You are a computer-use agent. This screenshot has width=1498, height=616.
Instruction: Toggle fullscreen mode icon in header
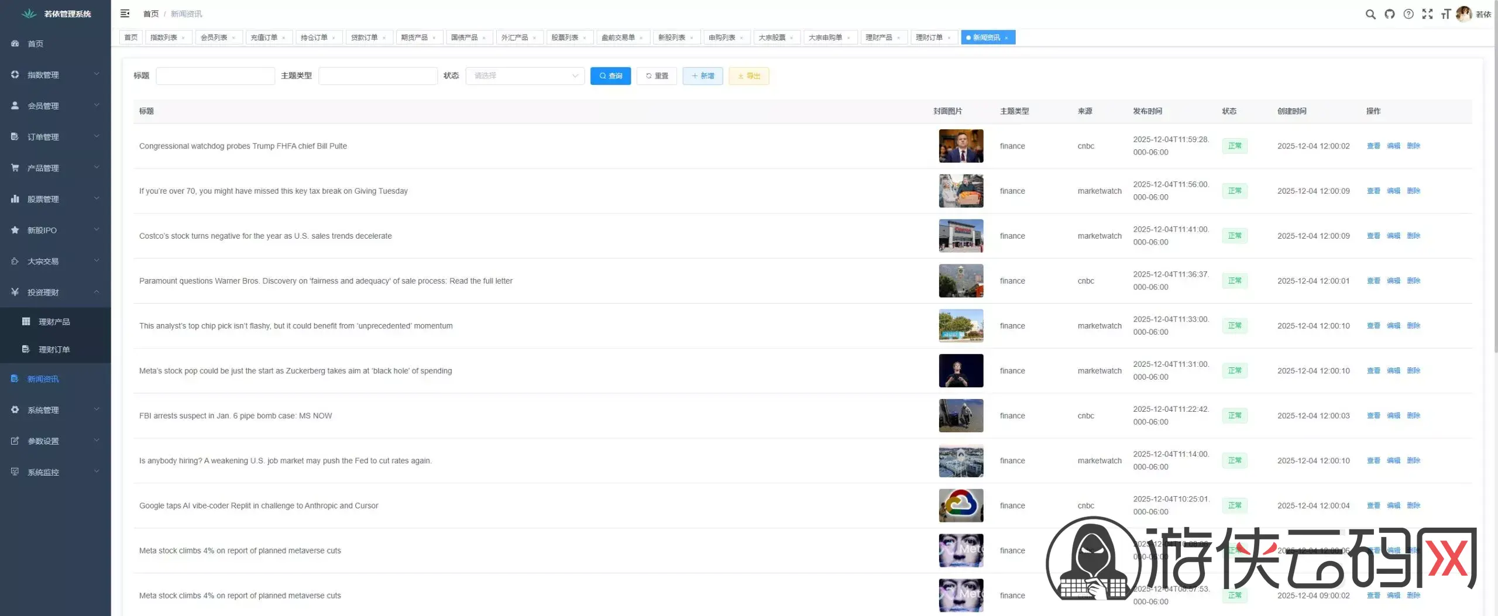pyautogui.click(x=1427, y=14)
